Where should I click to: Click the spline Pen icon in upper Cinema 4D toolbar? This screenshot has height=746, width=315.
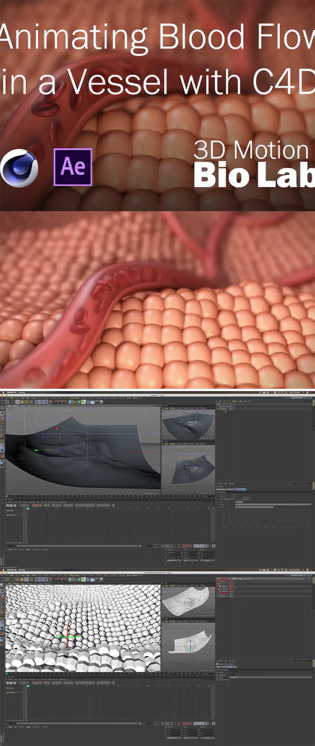coord(74,402)
